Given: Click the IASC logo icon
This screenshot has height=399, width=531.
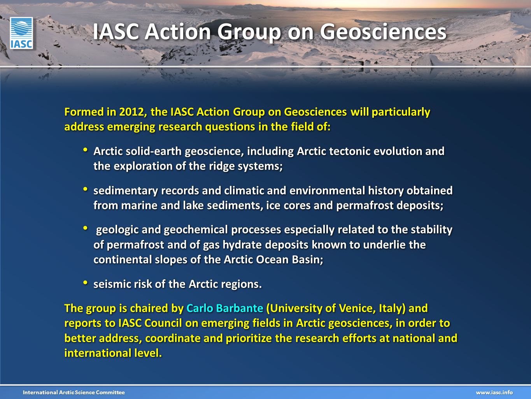Looking at the screenshot, I should pyautogui.click(x=21, y=33).
